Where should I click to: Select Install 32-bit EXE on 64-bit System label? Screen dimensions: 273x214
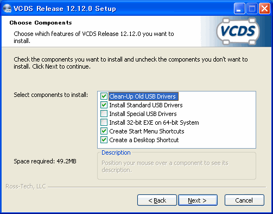[154, 123]
